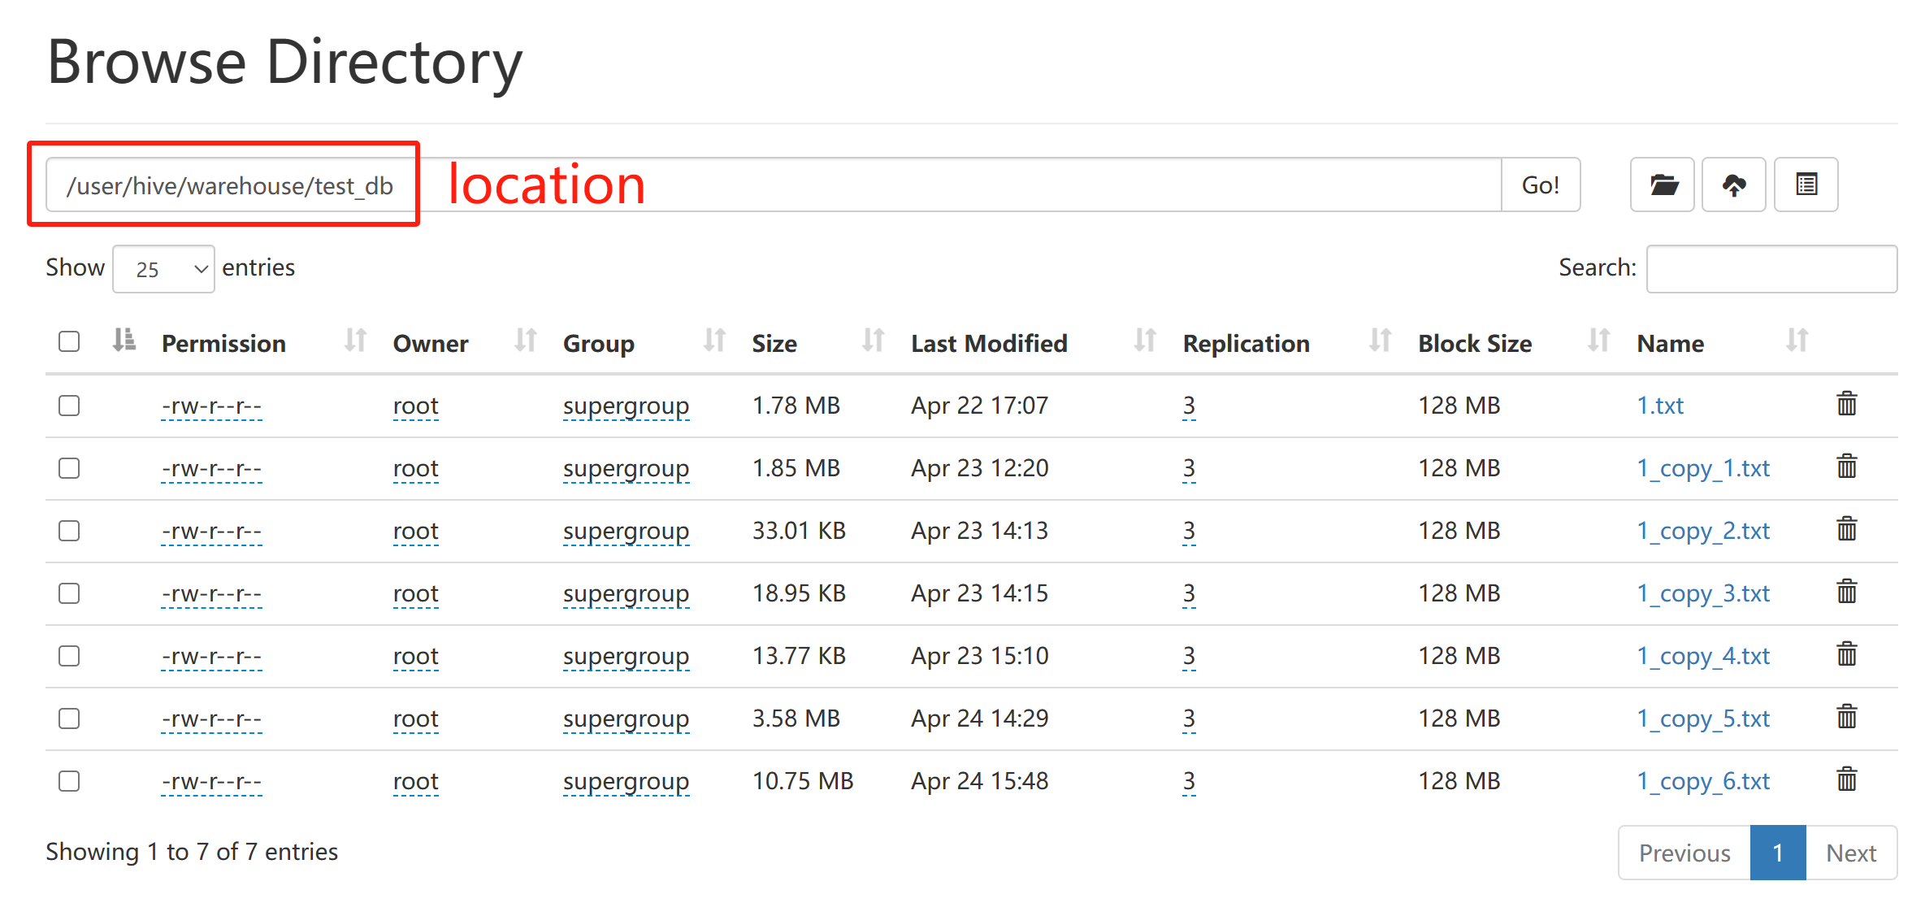Image resolution: width=1912 pixels, height=903 pixels.
Task: Click the create directory folder icon
Action: [x=1662, y=185]
